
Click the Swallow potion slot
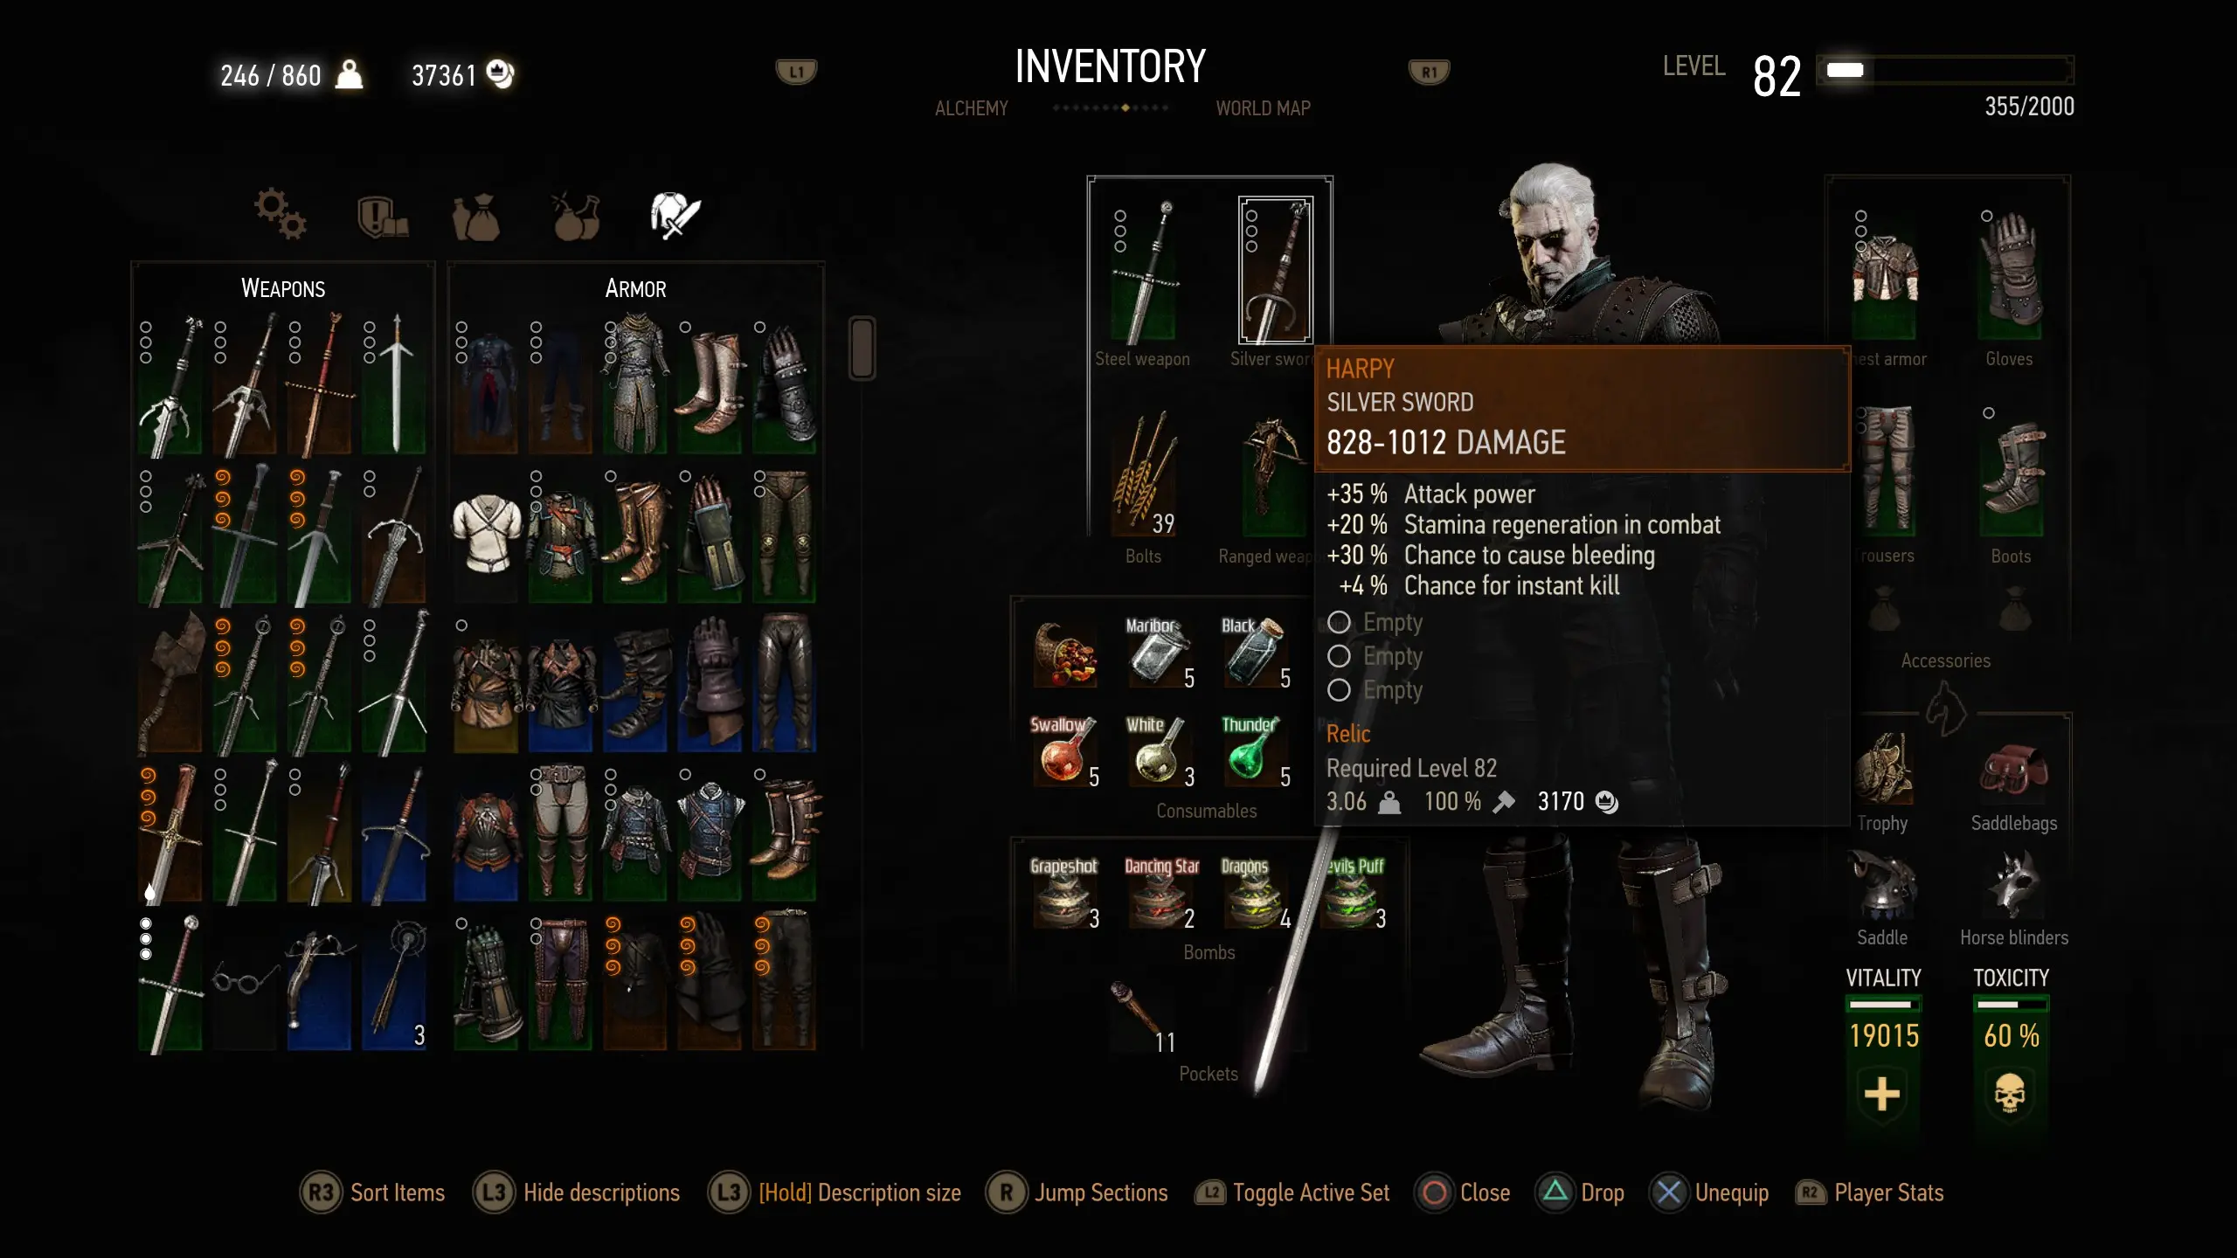click(1063, 750)
